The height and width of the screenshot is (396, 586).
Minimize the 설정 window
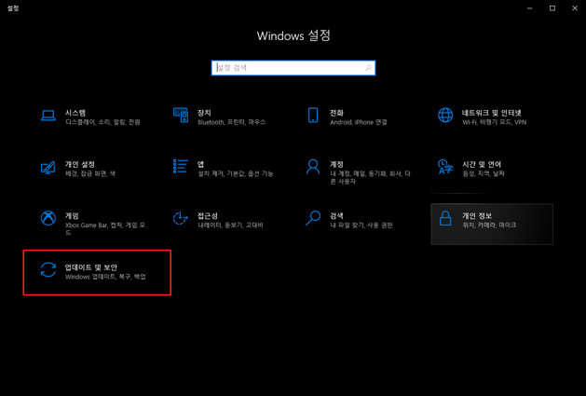coord(529,8)
